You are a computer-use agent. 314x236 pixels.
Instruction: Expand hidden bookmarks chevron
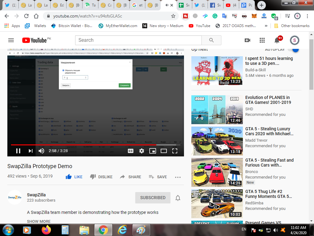266,26
